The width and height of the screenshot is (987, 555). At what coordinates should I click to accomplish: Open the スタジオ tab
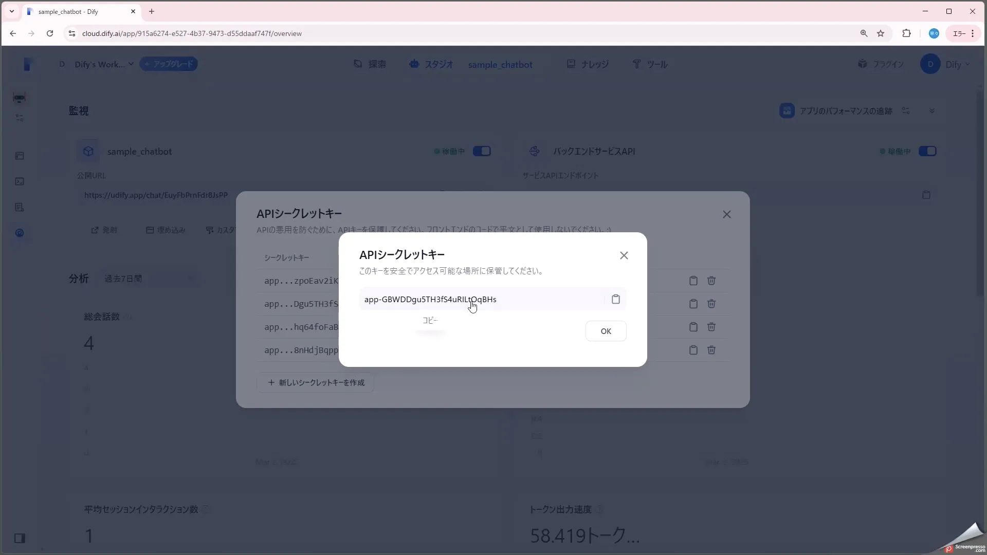431,64
